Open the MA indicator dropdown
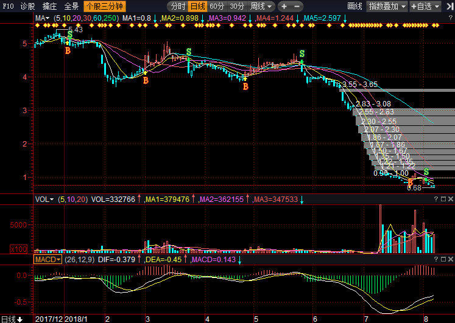Image resolution: width=455 pixels, height=323 pixels. [x=43, y=18]
